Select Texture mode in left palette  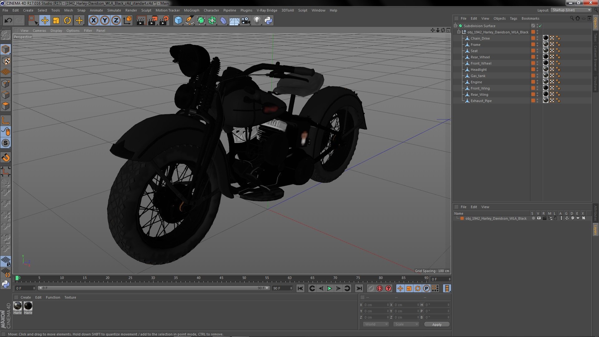(x=6, y=61)
